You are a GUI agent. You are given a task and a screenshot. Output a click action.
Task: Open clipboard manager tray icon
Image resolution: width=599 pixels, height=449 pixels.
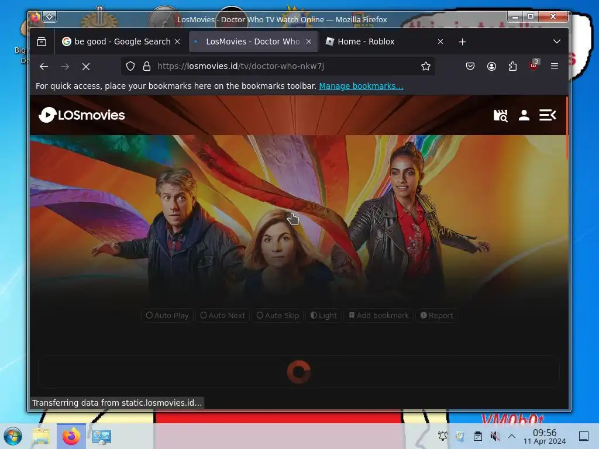(x=477, y=436)
